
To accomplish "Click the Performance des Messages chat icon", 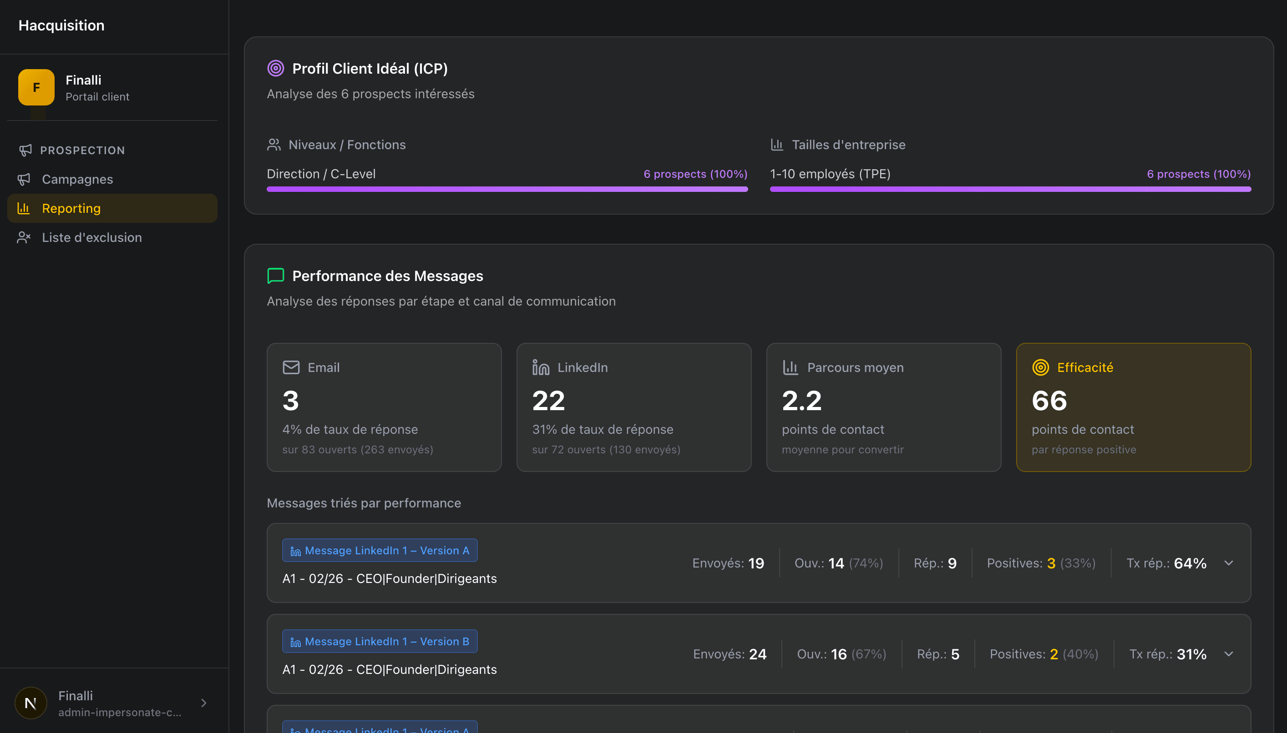I will pos(275,276).
